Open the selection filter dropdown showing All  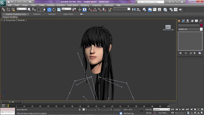(21, 9)
